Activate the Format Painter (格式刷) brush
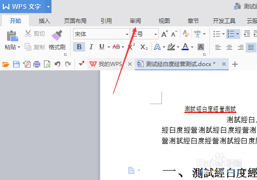Viewport: 257px width, 180px height. point(57,40)
